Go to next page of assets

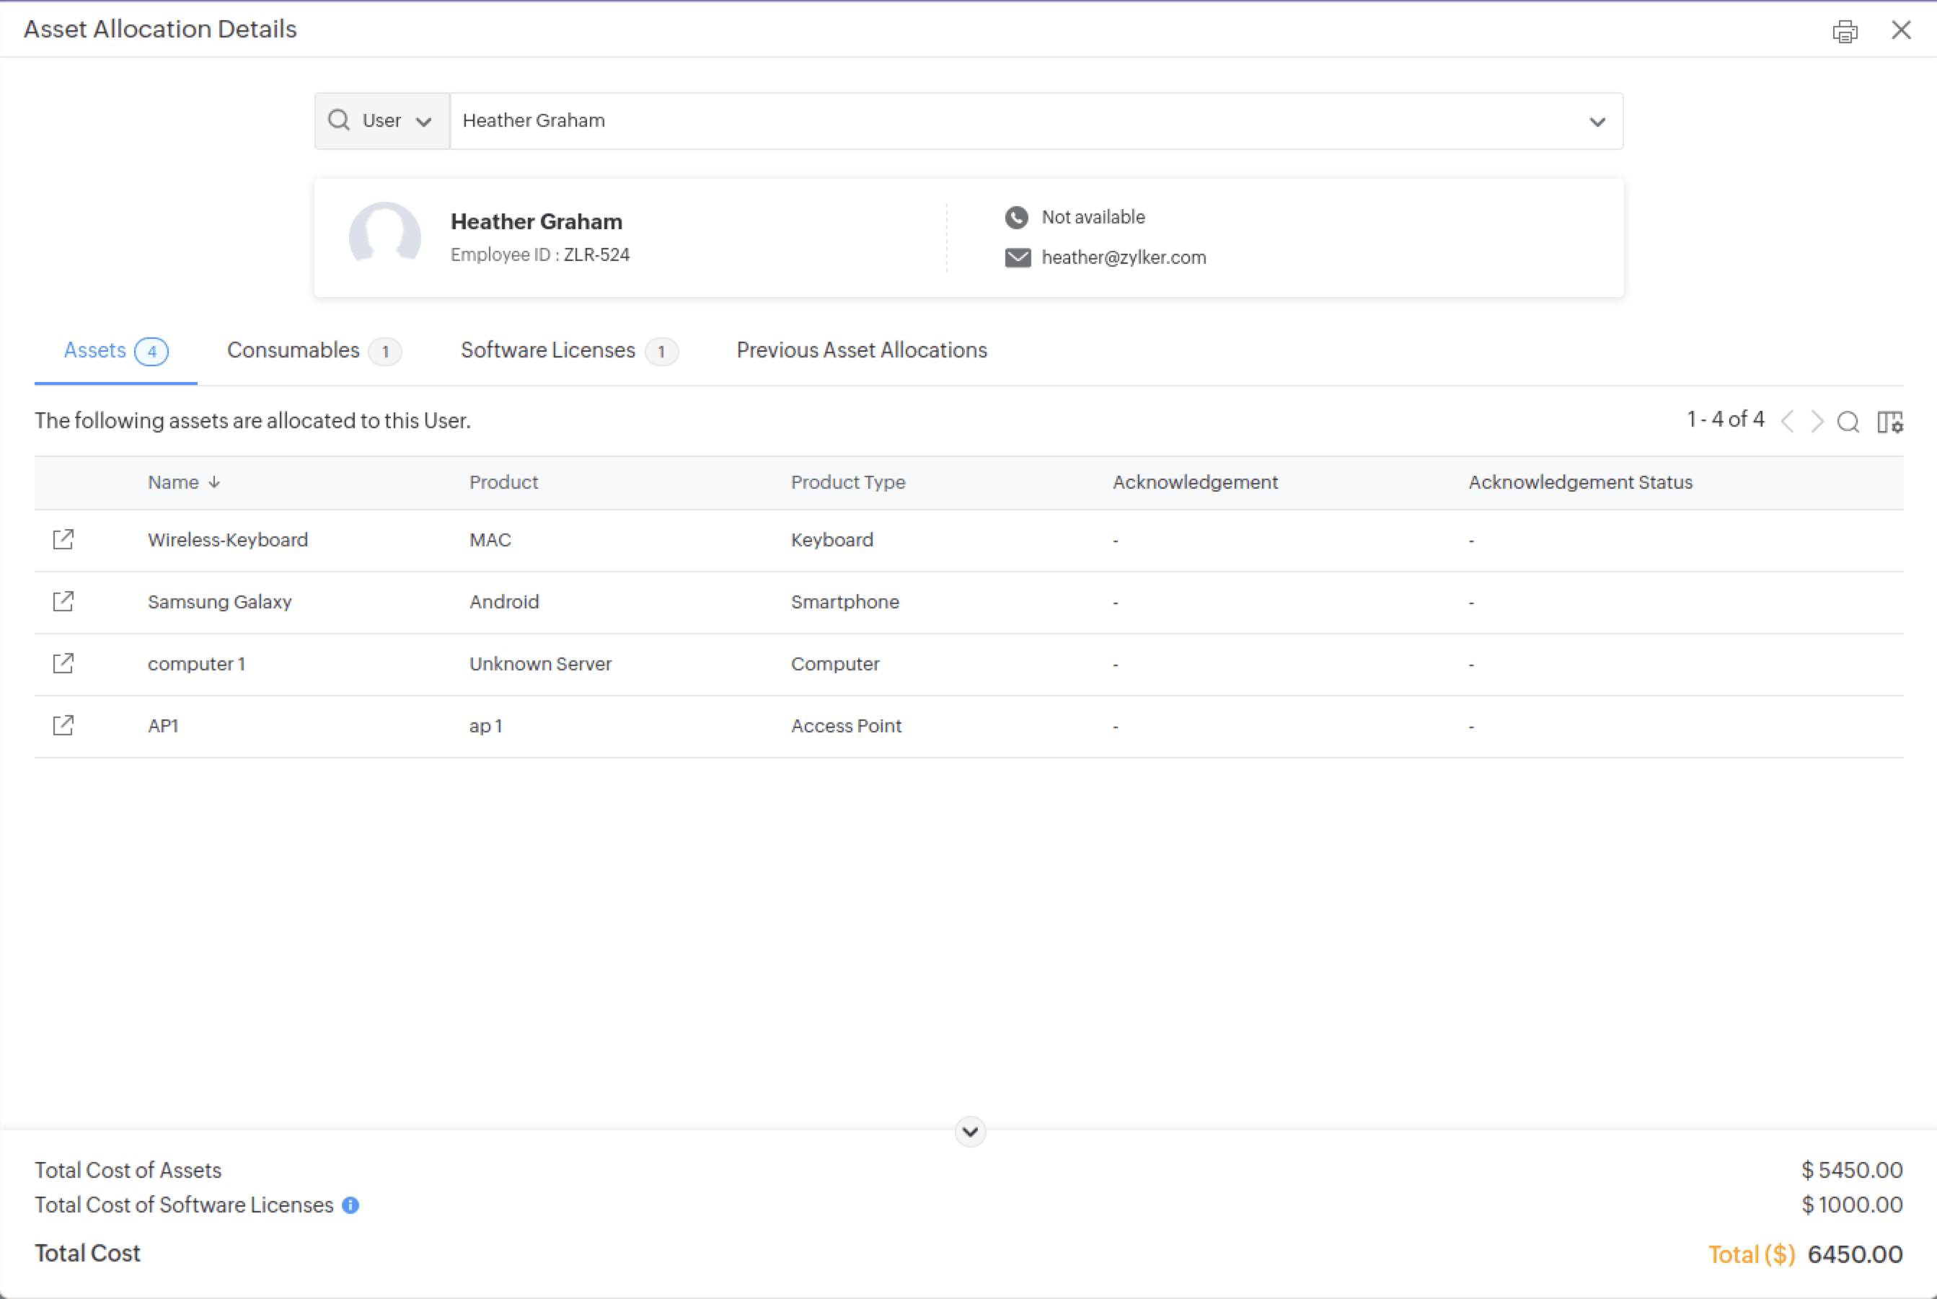click(x=1817, y=422)
